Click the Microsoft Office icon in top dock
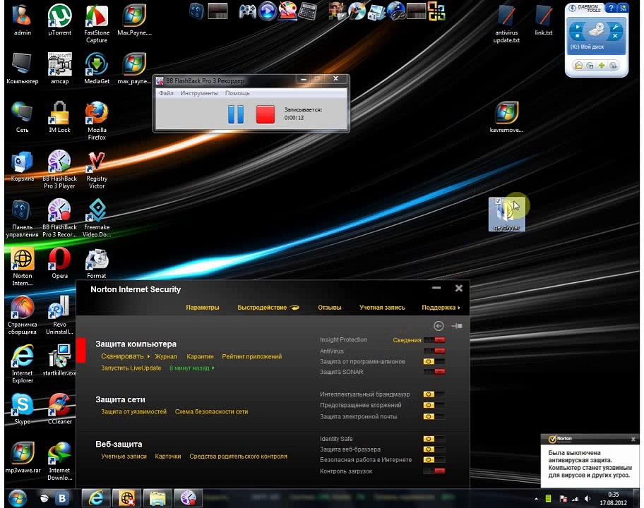Image resolution: width=644 pixels, height=508 pixels. coord(436,11)
